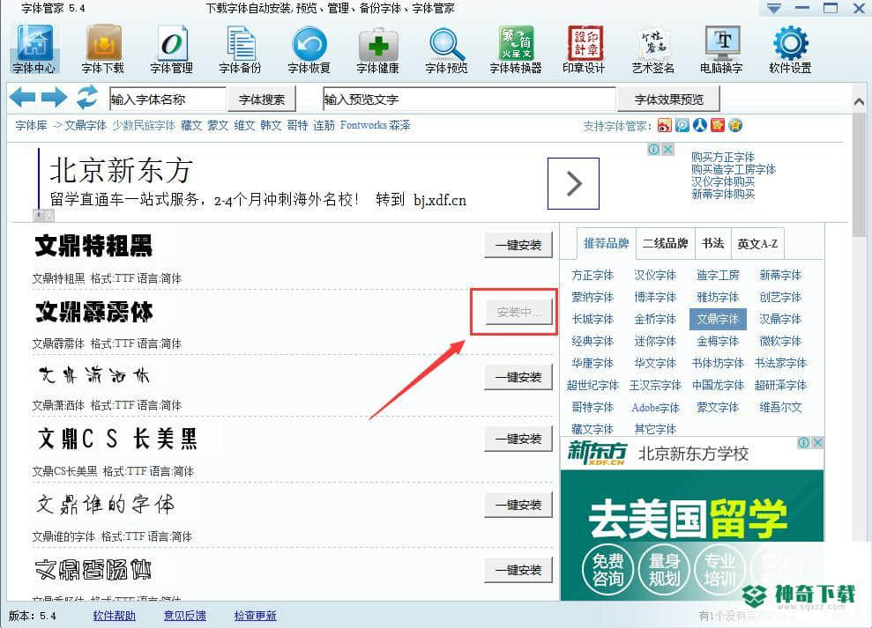The image size is (872, 628).
Task: Click 一键安装 for 文鼎潇洒体
Action: [x=518, y=377]
